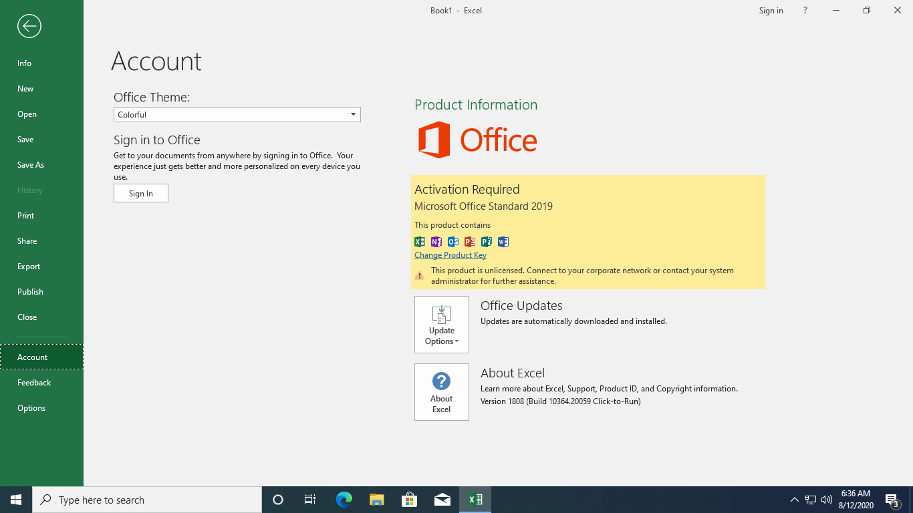The height and width of the screenshot is (513, 913).
Task: Minimize the Excel window
Action: coord(836,11)
